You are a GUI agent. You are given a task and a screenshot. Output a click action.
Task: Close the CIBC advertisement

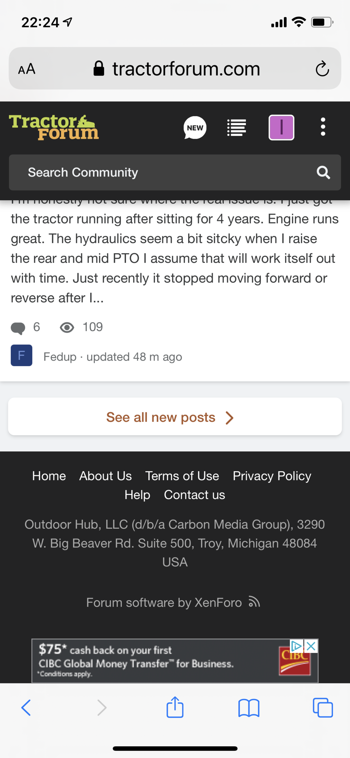311,646
